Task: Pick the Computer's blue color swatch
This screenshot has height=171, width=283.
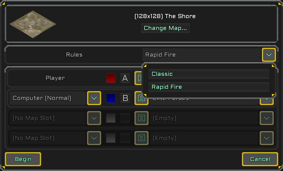Action: [111, 98]
